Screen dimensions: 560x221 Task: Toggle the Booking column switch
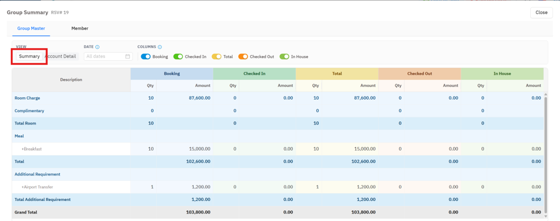pyautogui.click(x=146, y=57)
